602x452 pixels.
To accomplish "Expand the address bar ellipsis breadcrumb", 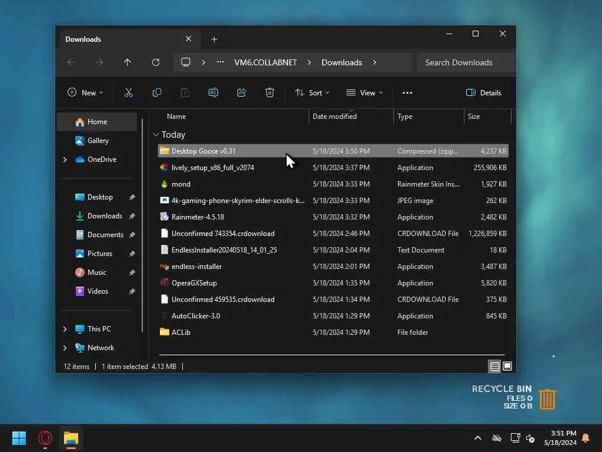I will [x=220, y=62].
